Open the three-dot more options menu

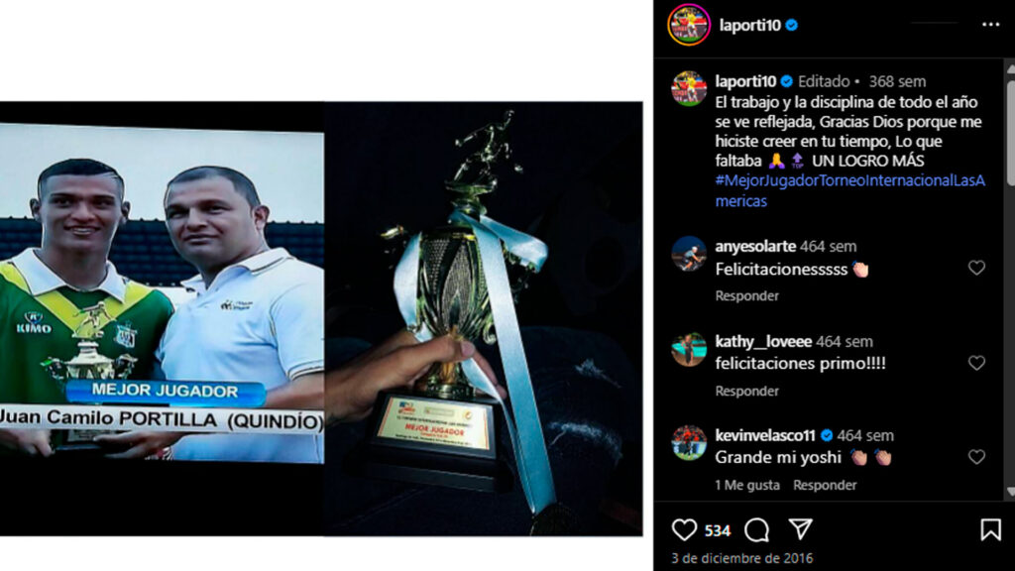click(990, 25)
